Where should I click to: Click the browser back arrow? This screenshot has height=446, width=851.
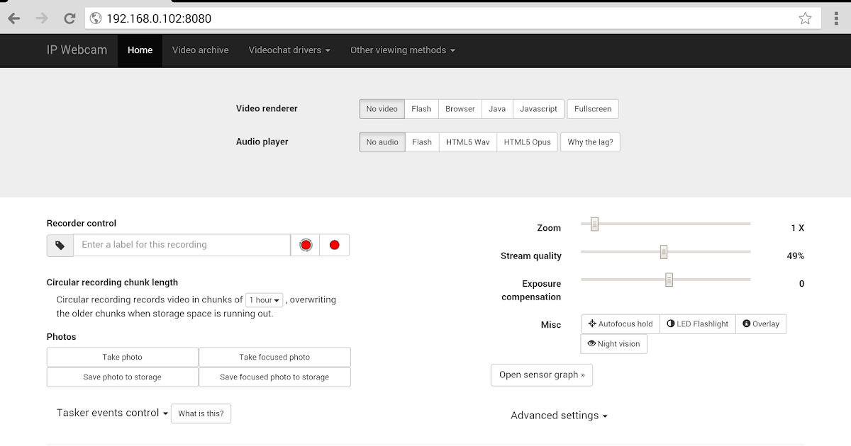[14, 18]
